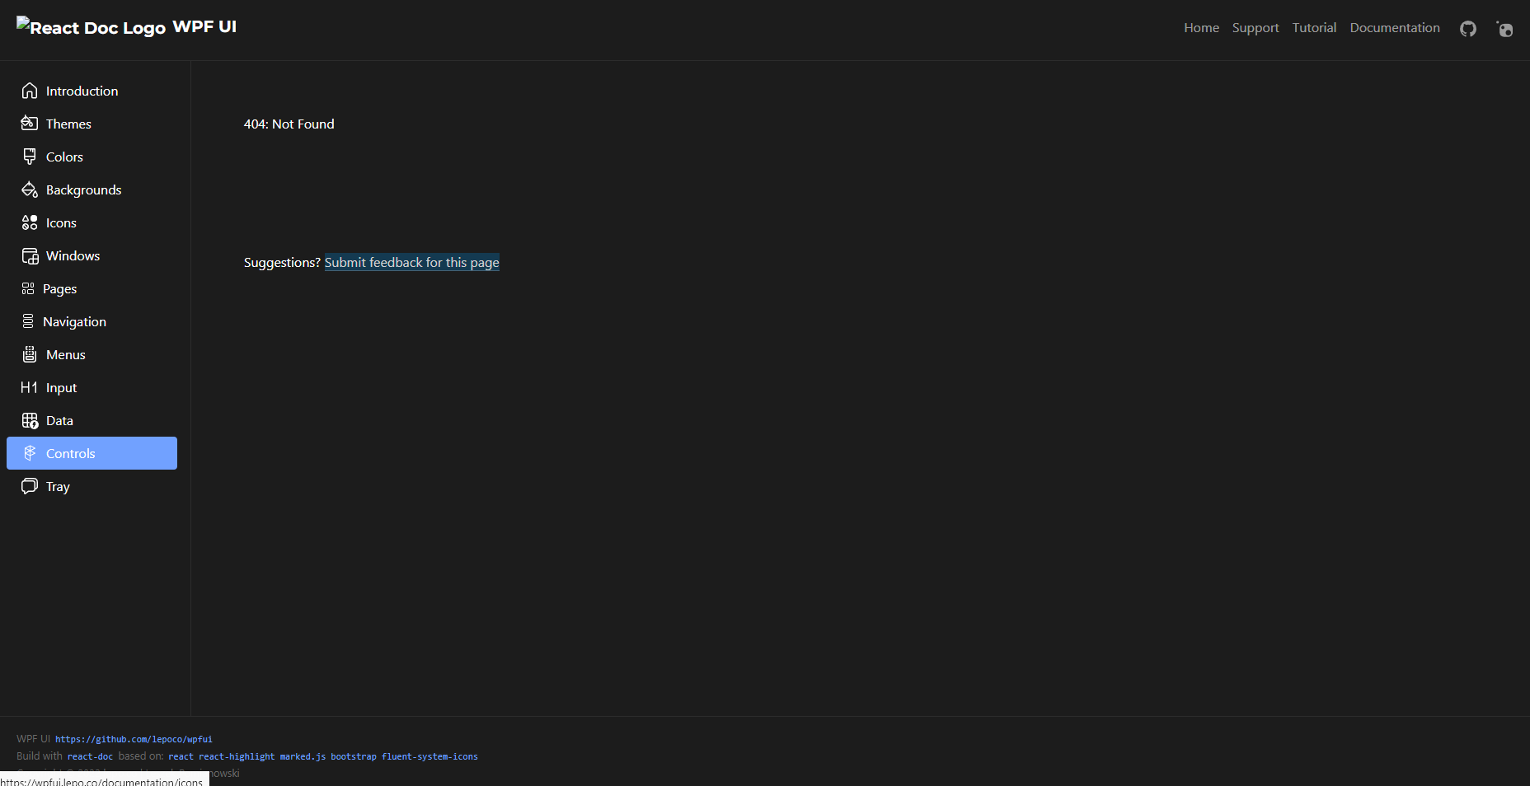Viewport: 1530px width, 786px height.
Task: Open the Icons section via its sidebar icon
Action: (x=29, y=222)
